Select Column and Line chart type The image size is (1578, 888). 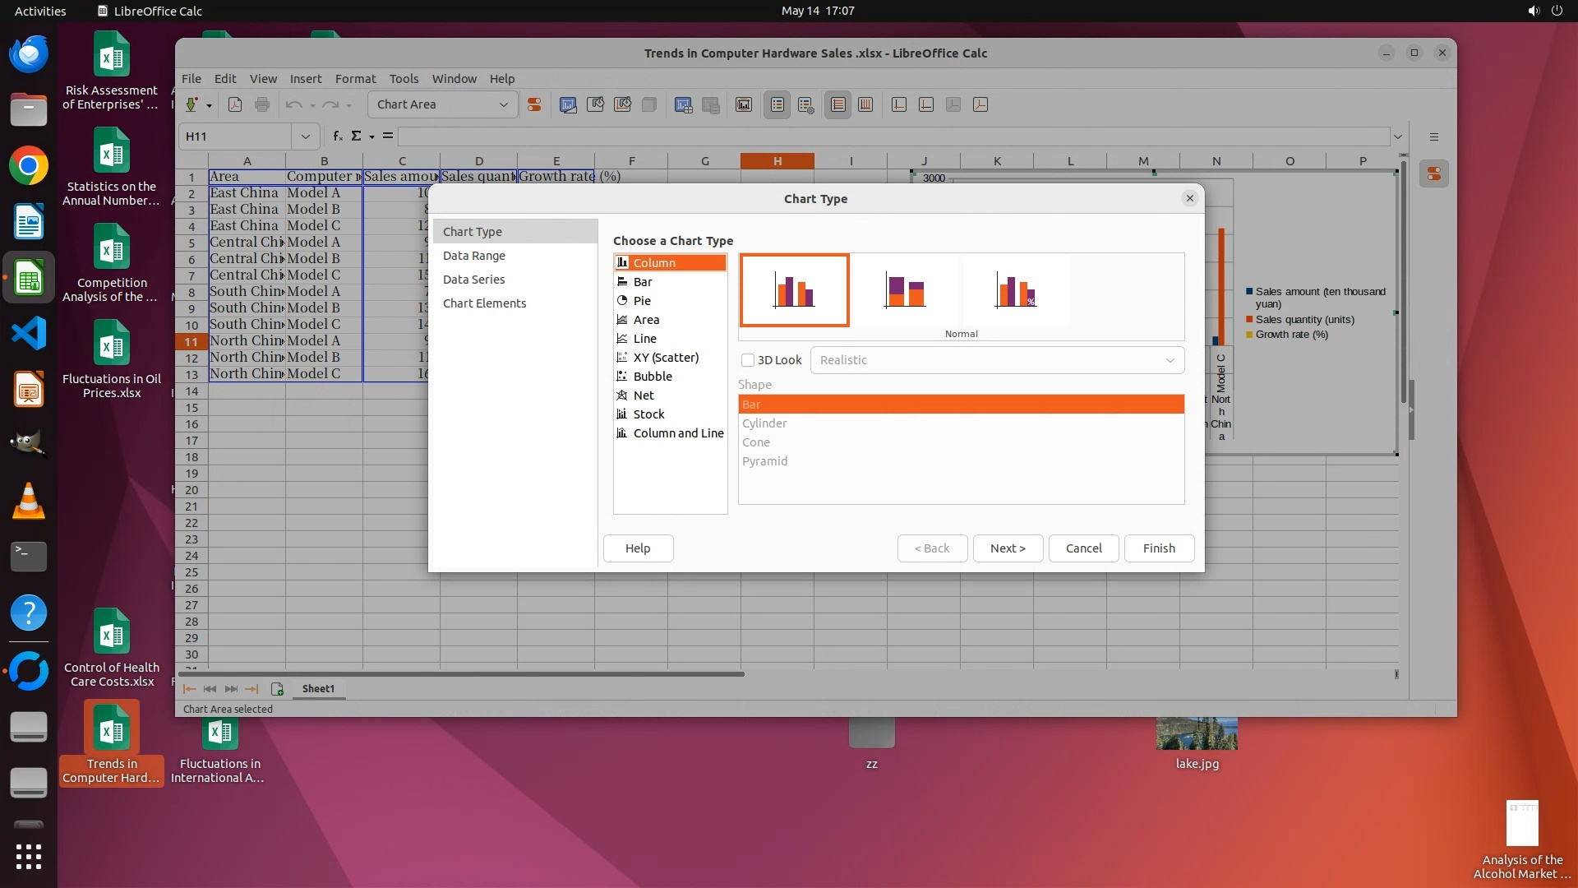[x=677, y=433]
